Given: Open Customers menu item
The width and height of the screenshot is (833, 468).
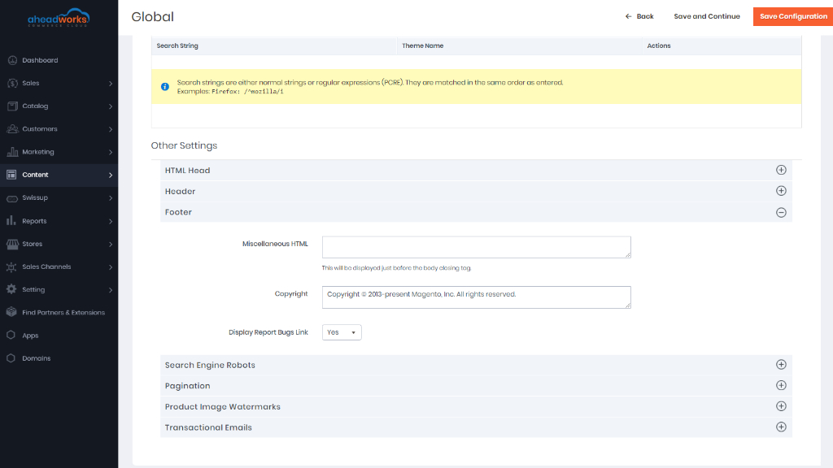Looking at the screenshot, I should coord(59,129).
